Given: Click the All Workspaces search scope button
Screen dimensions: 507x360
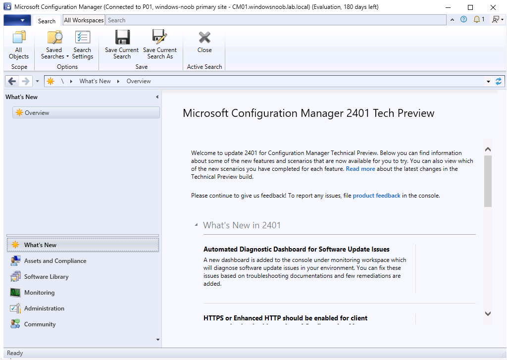Looking at the screenshot, I should click(84, 20).
